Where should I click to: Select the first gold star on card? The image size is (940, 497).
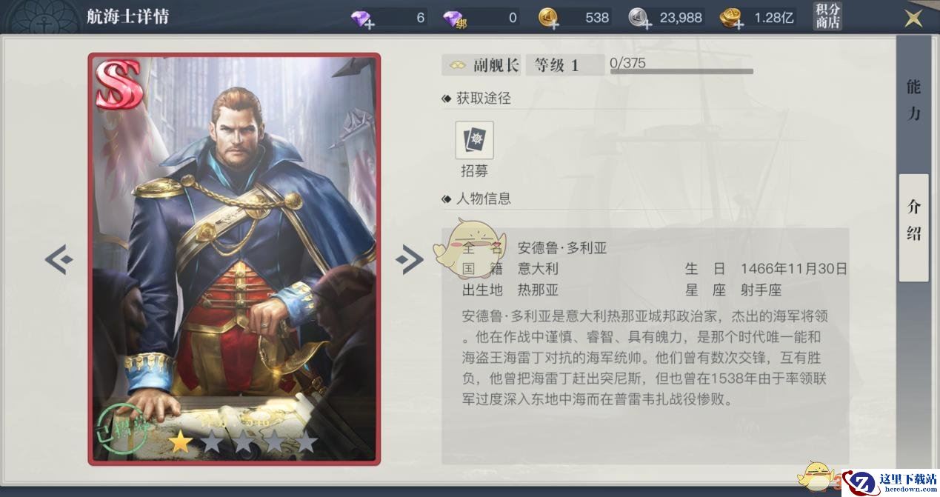pyautogui.click(x=179, y=443)
